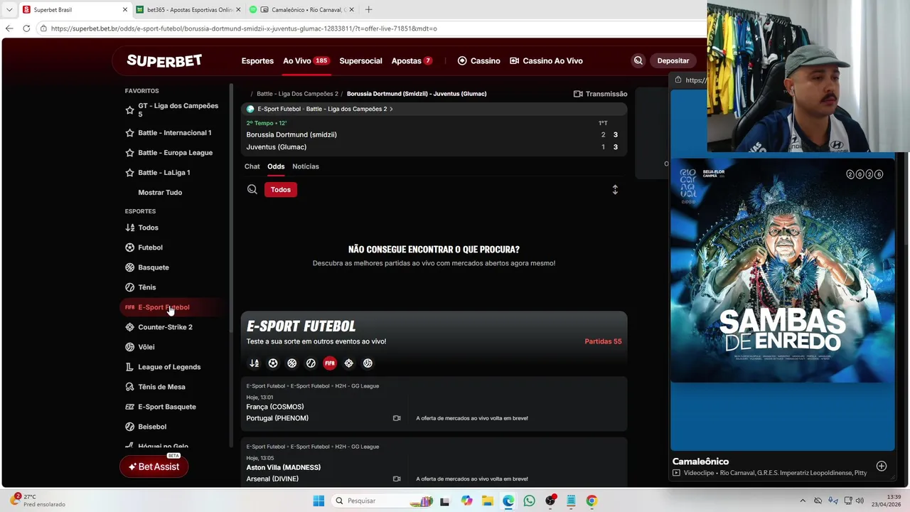This screenshot has height=512, width=910.
Task: Open Futebol in the sidebar
Action: click(150, 247)
